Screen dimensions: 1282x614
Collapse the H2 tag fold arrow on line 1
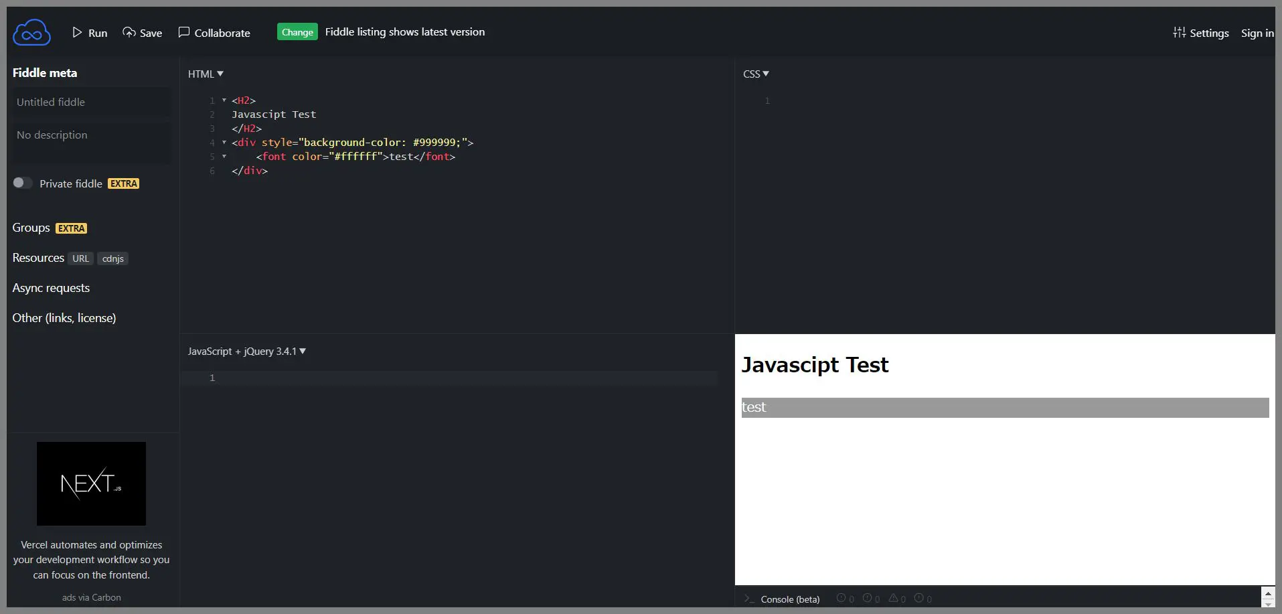[224, 100]
